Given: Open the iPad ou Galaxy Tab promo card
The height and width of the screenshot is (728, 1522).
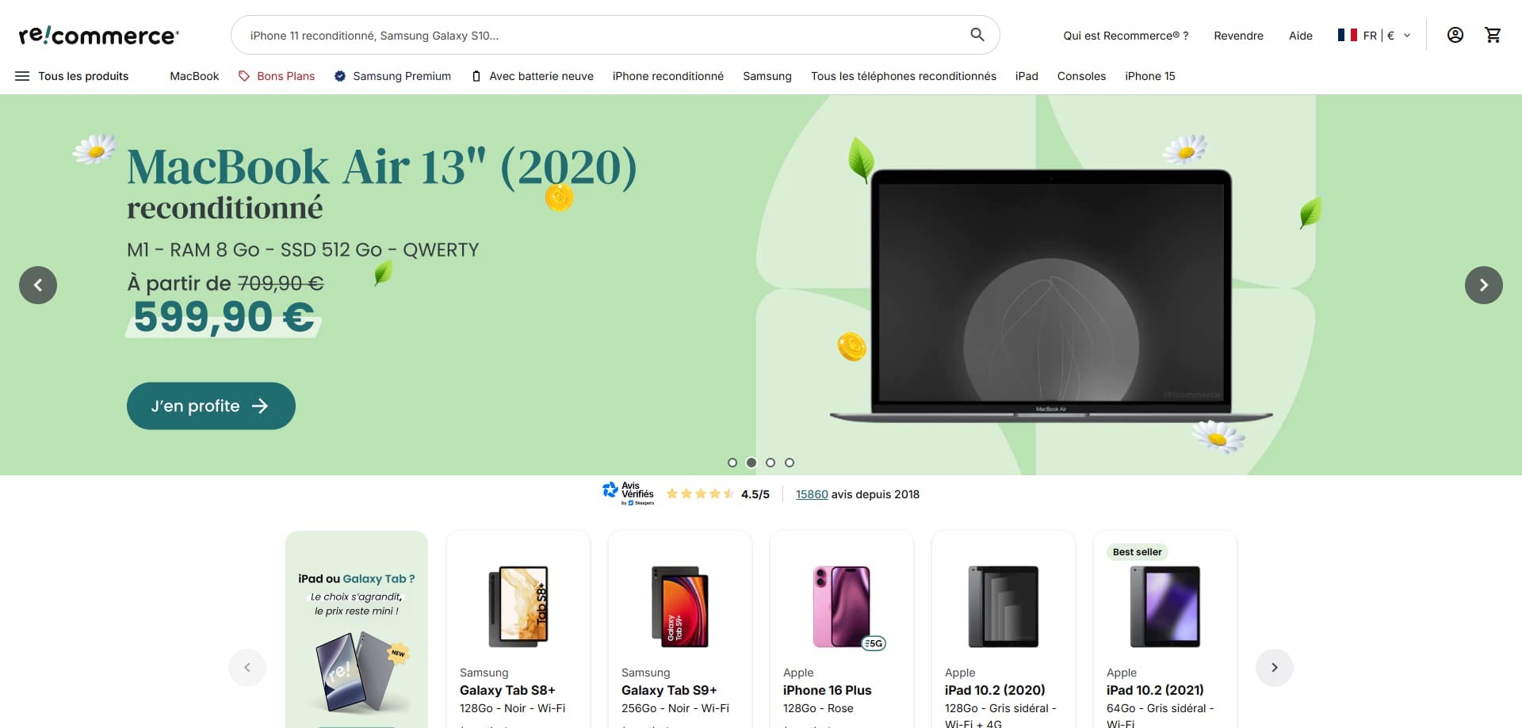Looking at the screenshot, I should [357, 629].
